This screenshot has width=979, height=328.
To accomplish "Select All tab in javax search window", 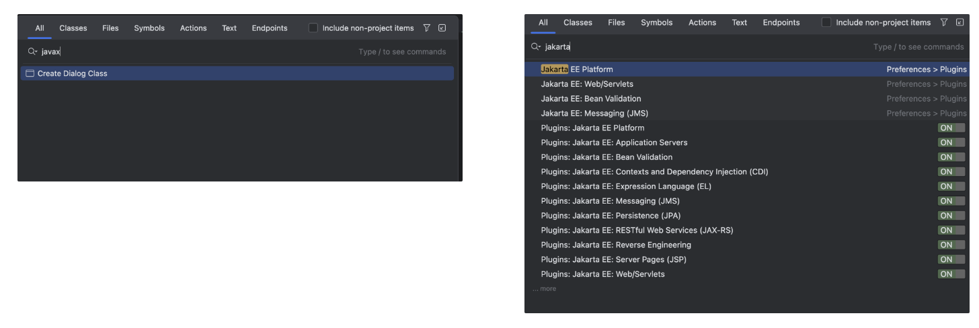I will click(40, 28).
